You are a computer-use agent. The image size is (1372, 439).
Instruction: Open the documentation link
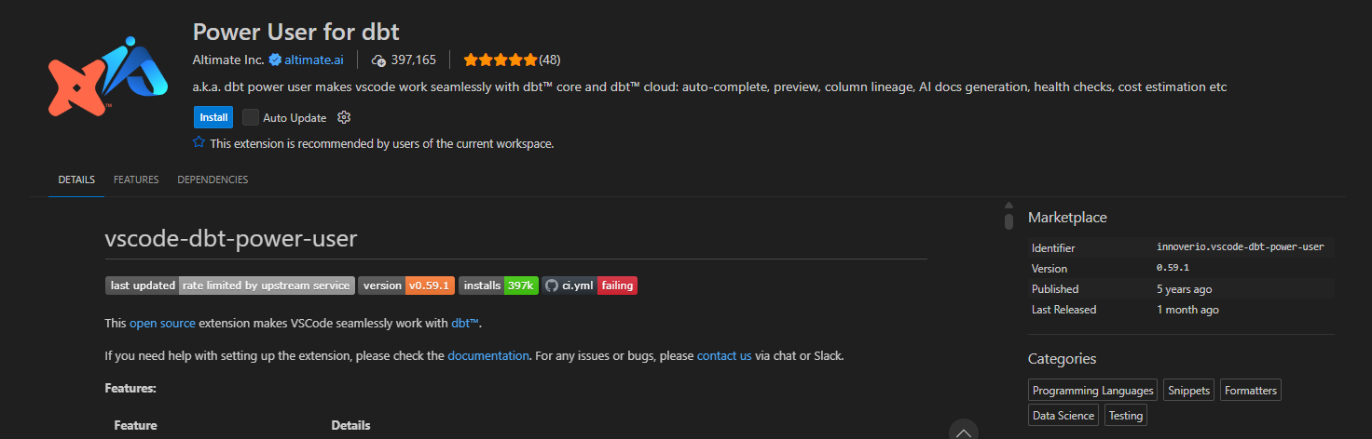pos(488,355)
